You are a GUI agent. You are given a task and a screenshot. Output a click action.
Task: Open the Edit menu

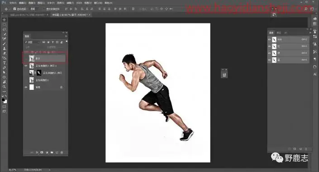pos(22,3)
